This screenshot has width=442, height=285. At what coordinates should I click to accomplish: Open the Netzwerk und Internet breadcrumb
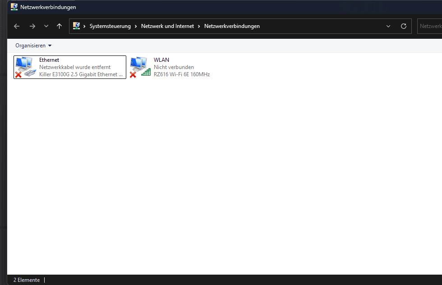pyautogui.click(x=167, y=26)
